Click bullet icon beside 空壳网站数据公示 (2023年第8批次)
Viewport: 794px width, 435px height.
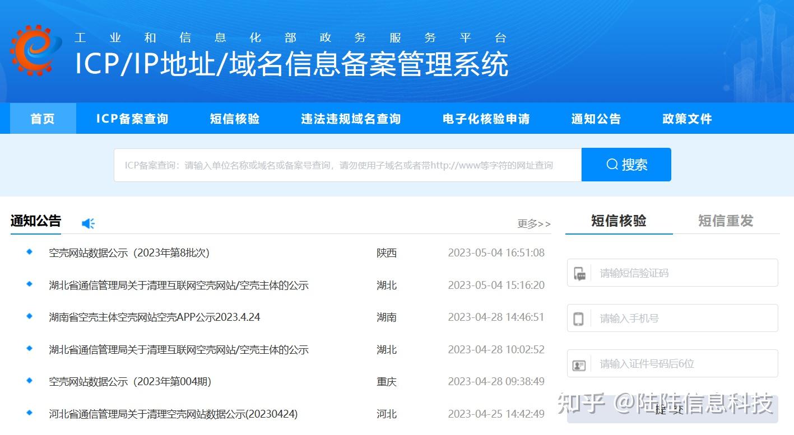click(x=30, y=252)
